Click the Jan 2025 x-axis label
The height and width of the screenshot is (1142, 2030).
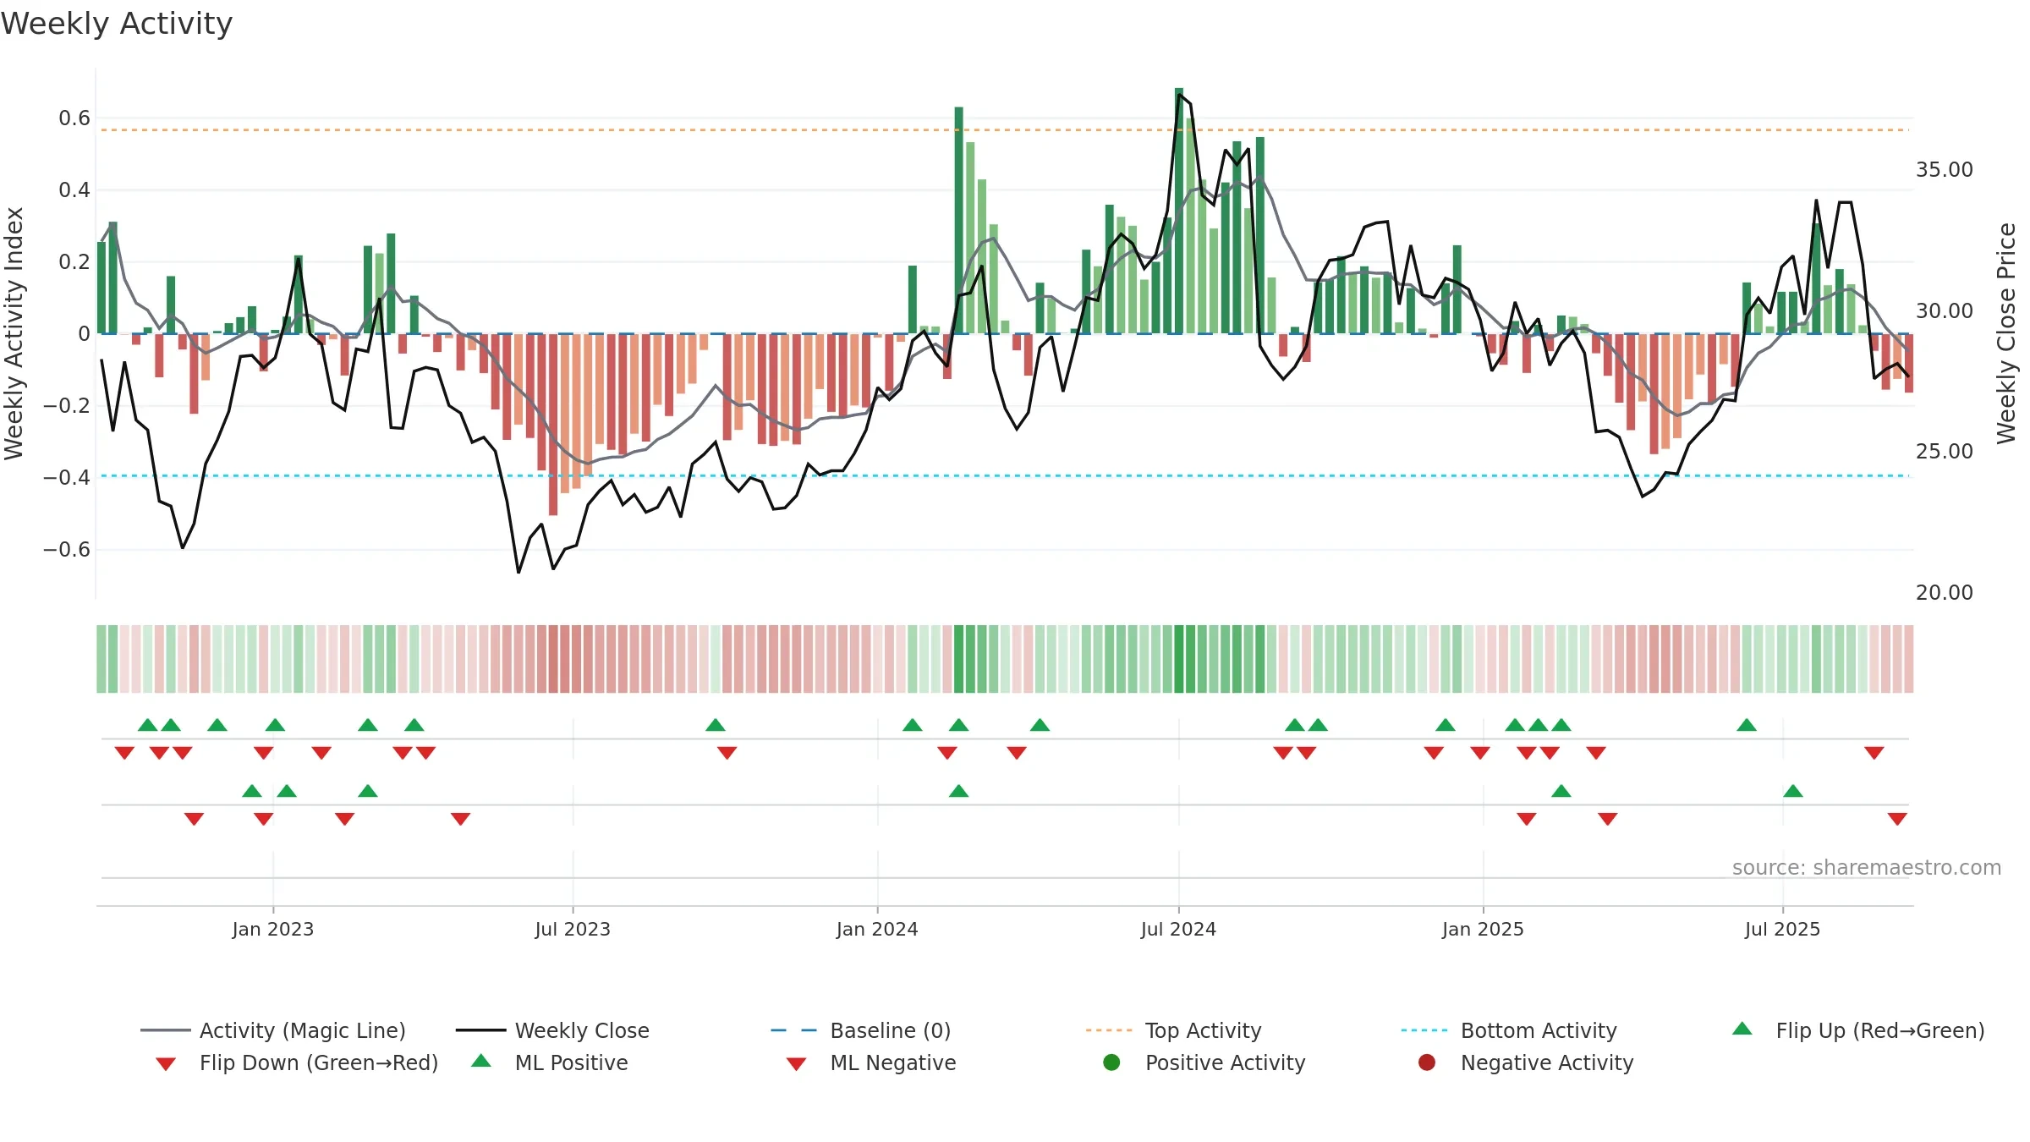[1483, 929]
